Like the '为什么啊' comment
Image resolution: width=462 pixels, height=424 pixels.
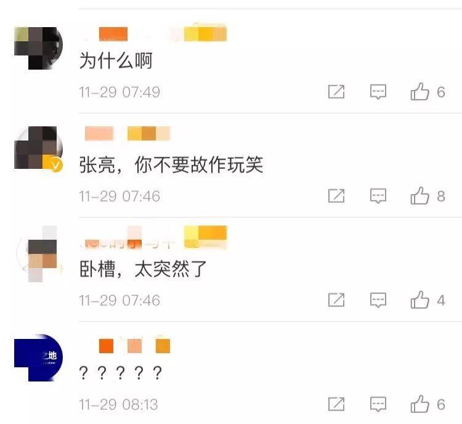[x=420, y=92]
